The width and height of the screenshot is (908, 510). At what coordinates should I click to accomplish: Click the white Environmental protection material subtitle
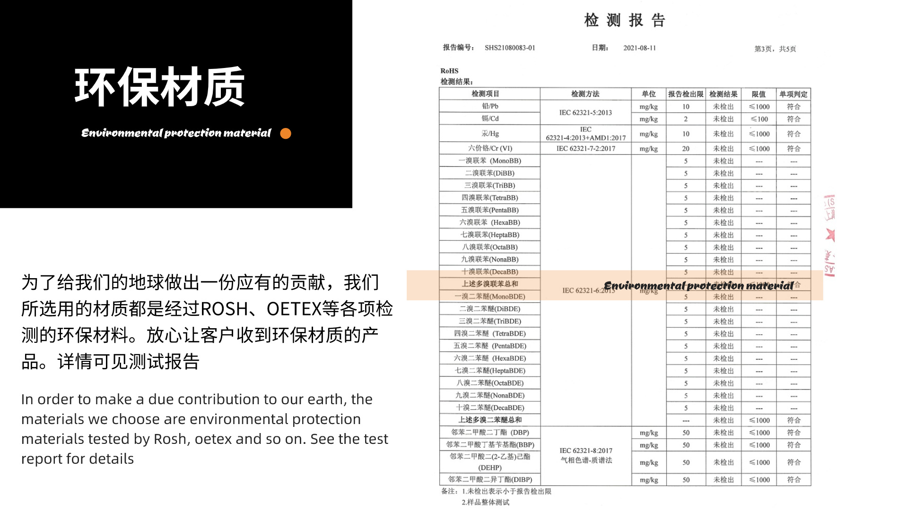tap(176, 133)
